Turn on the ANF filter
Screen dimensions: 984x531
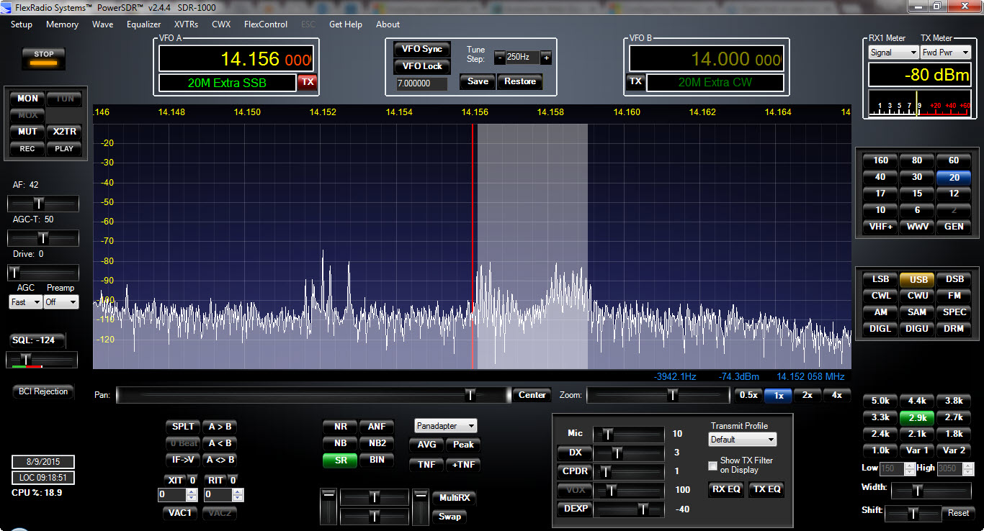pyautogui.click(x=376, y=427)
